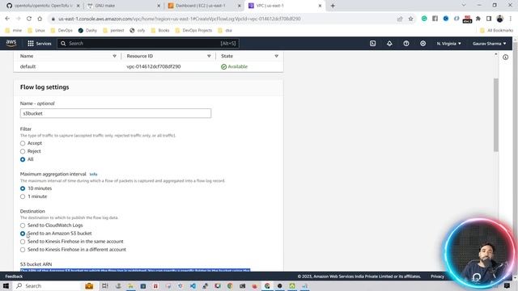Select Kinesis Firehose in the same account
Screen dimensions: 518x291
coord(23,242)
